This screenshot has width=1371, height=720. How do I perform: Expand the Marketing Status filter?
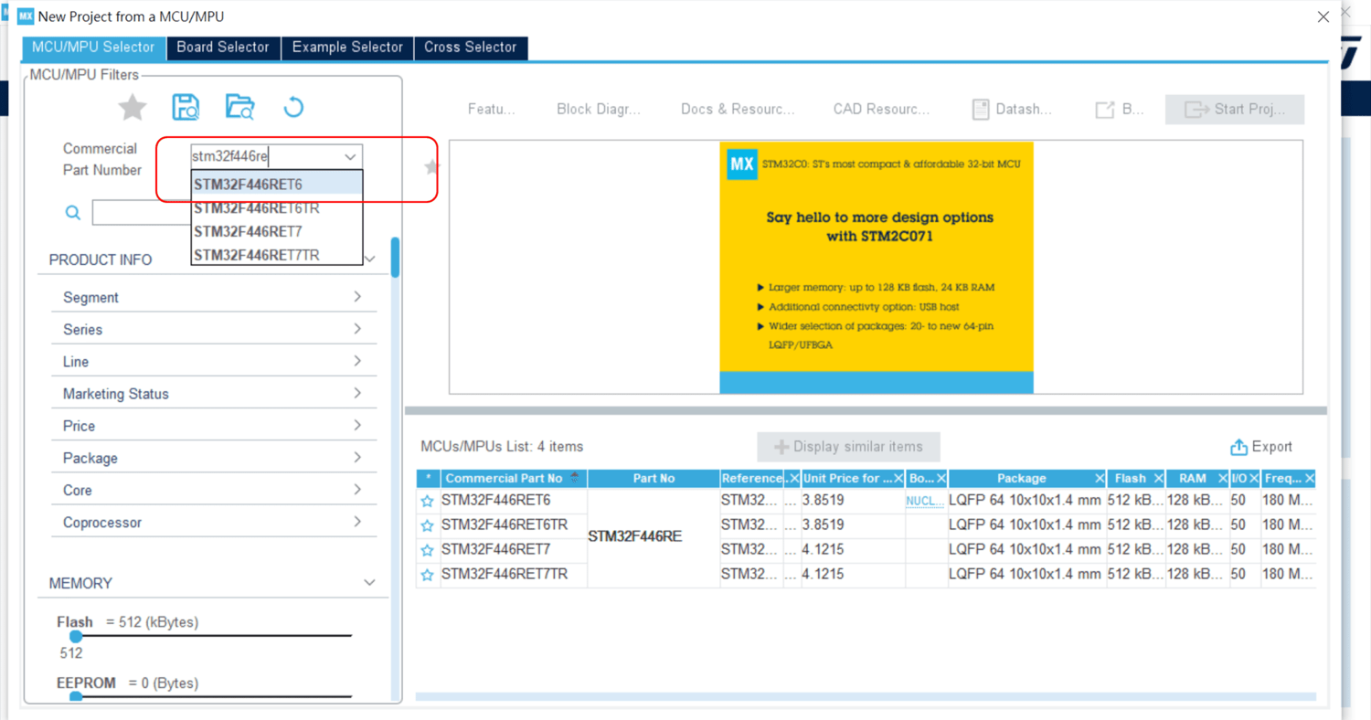tap(357, 393)
